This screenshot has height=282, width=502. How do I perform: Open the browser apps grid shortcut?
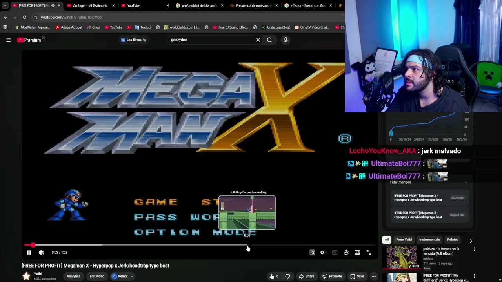pos(5,27)
